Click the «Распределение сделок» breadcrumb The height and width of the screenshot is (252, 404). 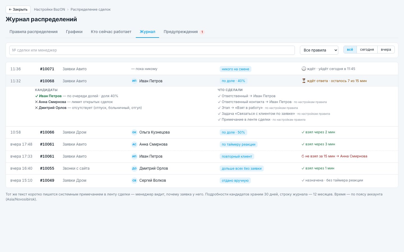(91, 10)
